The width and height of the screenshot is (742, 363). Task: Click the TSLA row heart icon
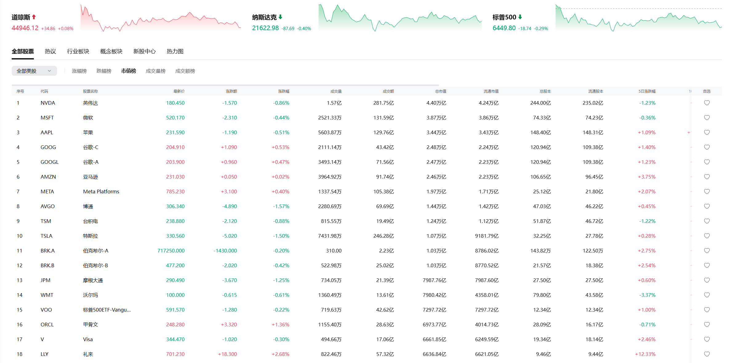click(707, 236)
